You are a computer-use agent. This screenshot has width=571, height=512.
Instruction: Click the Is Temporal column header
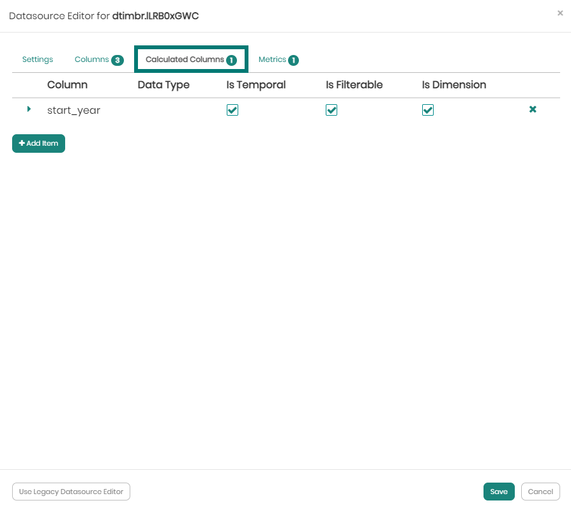256,84
